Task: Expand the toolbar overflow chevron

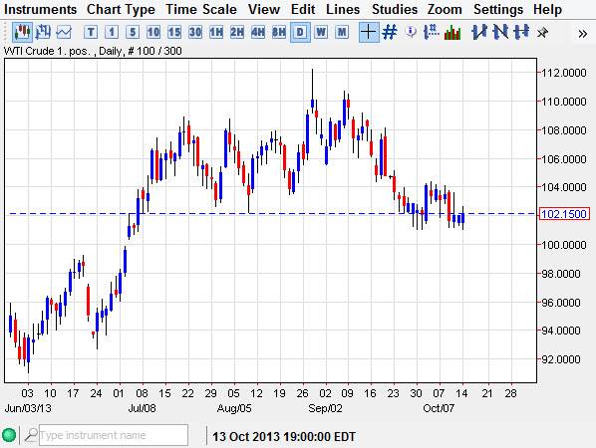Action: point(582,34)
